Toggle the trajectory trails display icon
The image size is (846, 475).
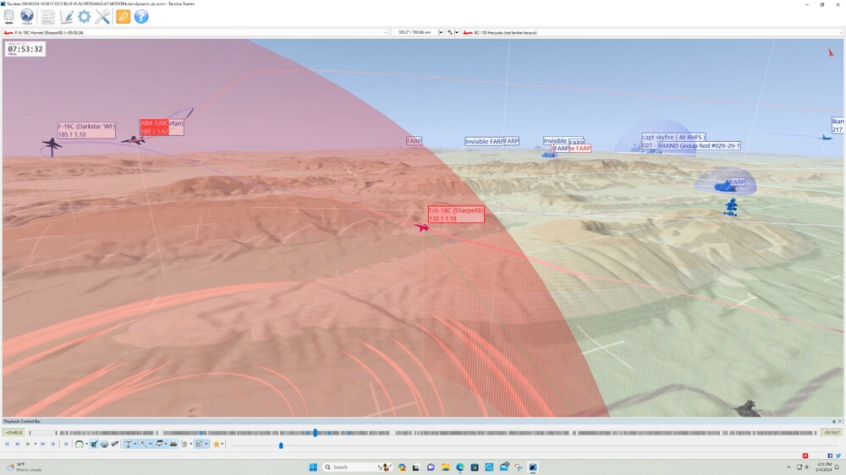(x=143, y=444)
